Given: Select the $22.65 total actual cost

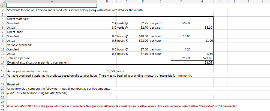Looking at the screenshot, I should tap(202, 58).
